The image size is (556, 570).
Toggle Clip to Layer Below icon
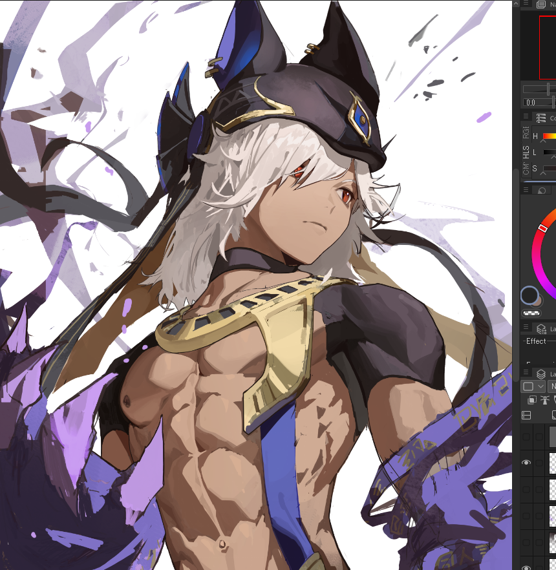tap(532, 400)
